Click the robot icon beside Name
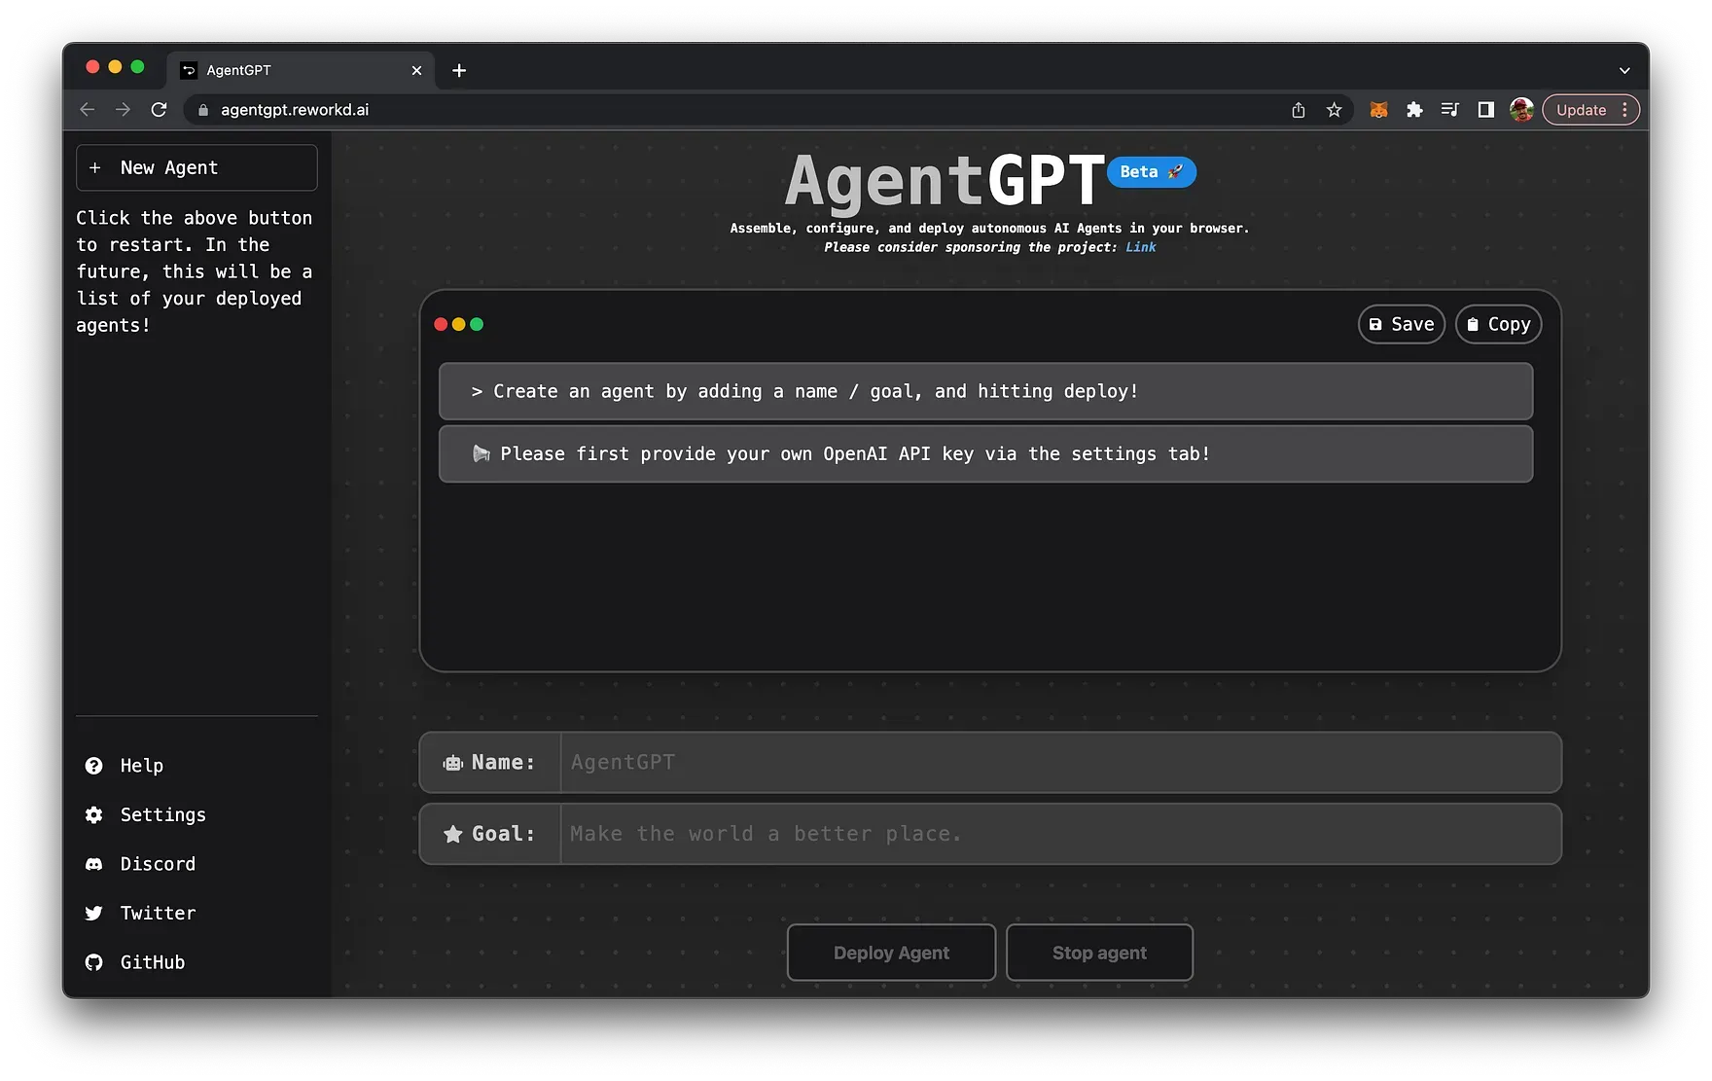This screenshot has height=1081, width=1712. 452,763
